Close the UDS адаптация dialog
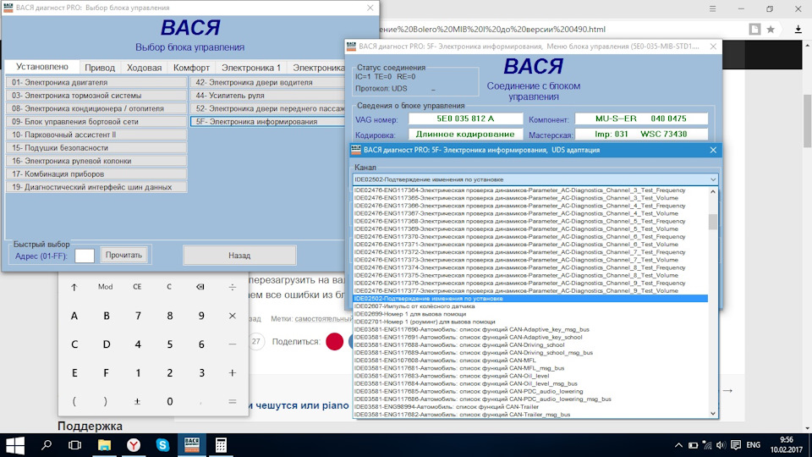The image size is (812, 457). click(x=713, y=150)
